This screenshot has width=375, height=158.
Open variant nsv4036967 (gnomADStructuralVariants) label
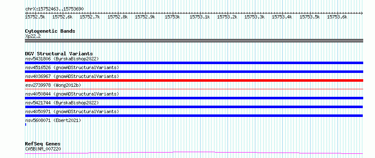pyautogui.click(x=72, y=76)
